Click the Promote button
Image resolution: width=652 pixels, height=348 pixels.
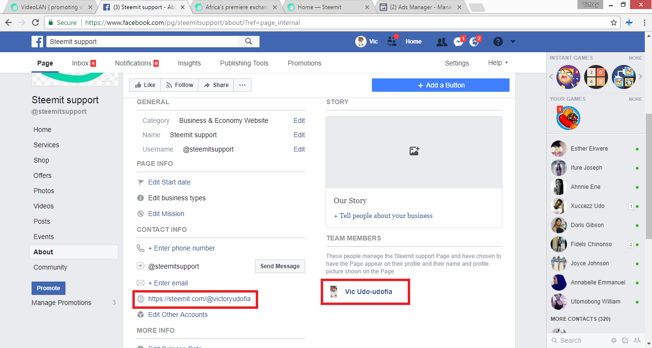tap(48, 288)
